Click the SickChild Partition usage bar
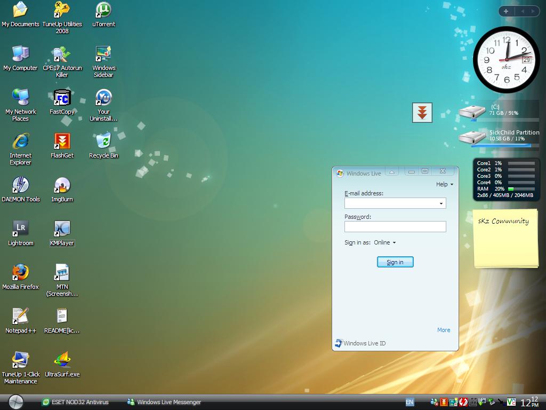Screen dimensions: 546x410 (505, 145)
